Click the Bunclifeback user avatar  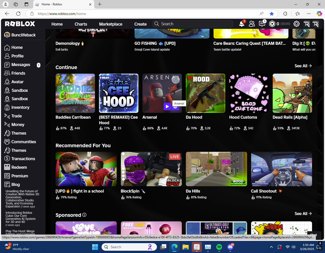click(7, 35)
